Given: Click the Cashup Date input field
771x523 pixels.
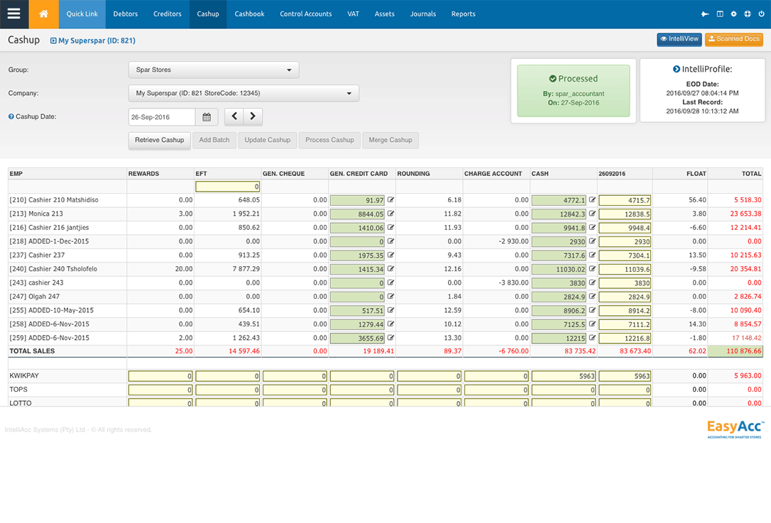Looking at the screenshot, I should click(163, 117).
